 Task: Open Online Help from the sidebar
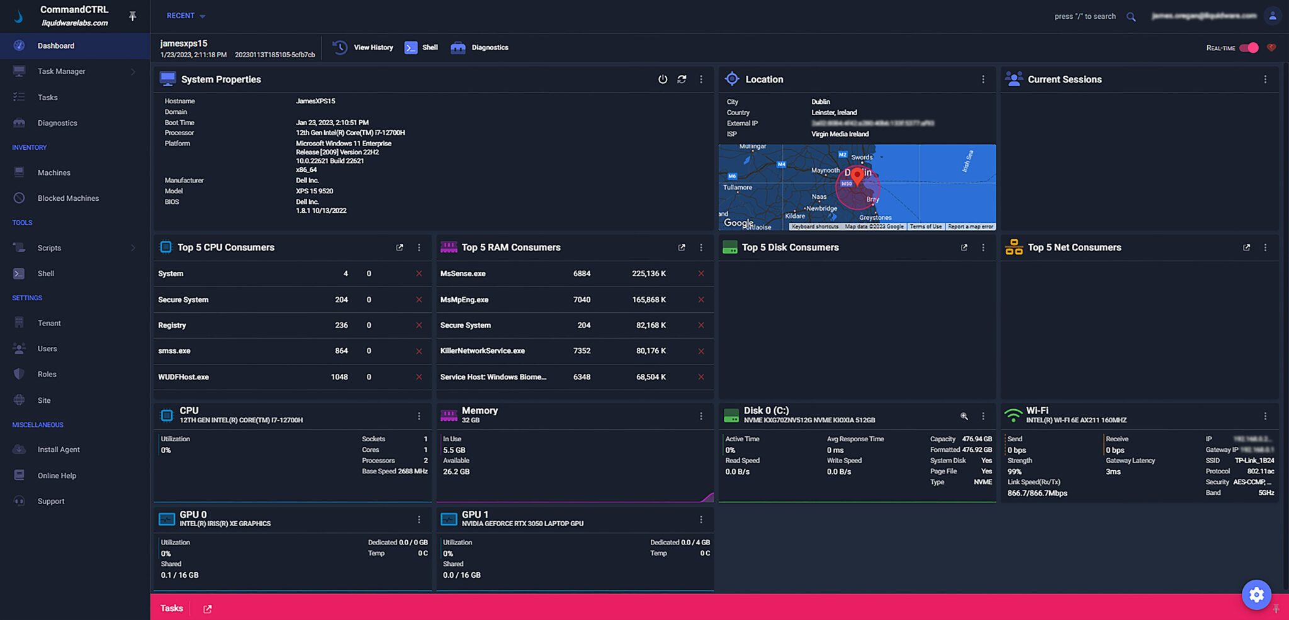click(56, 475)
